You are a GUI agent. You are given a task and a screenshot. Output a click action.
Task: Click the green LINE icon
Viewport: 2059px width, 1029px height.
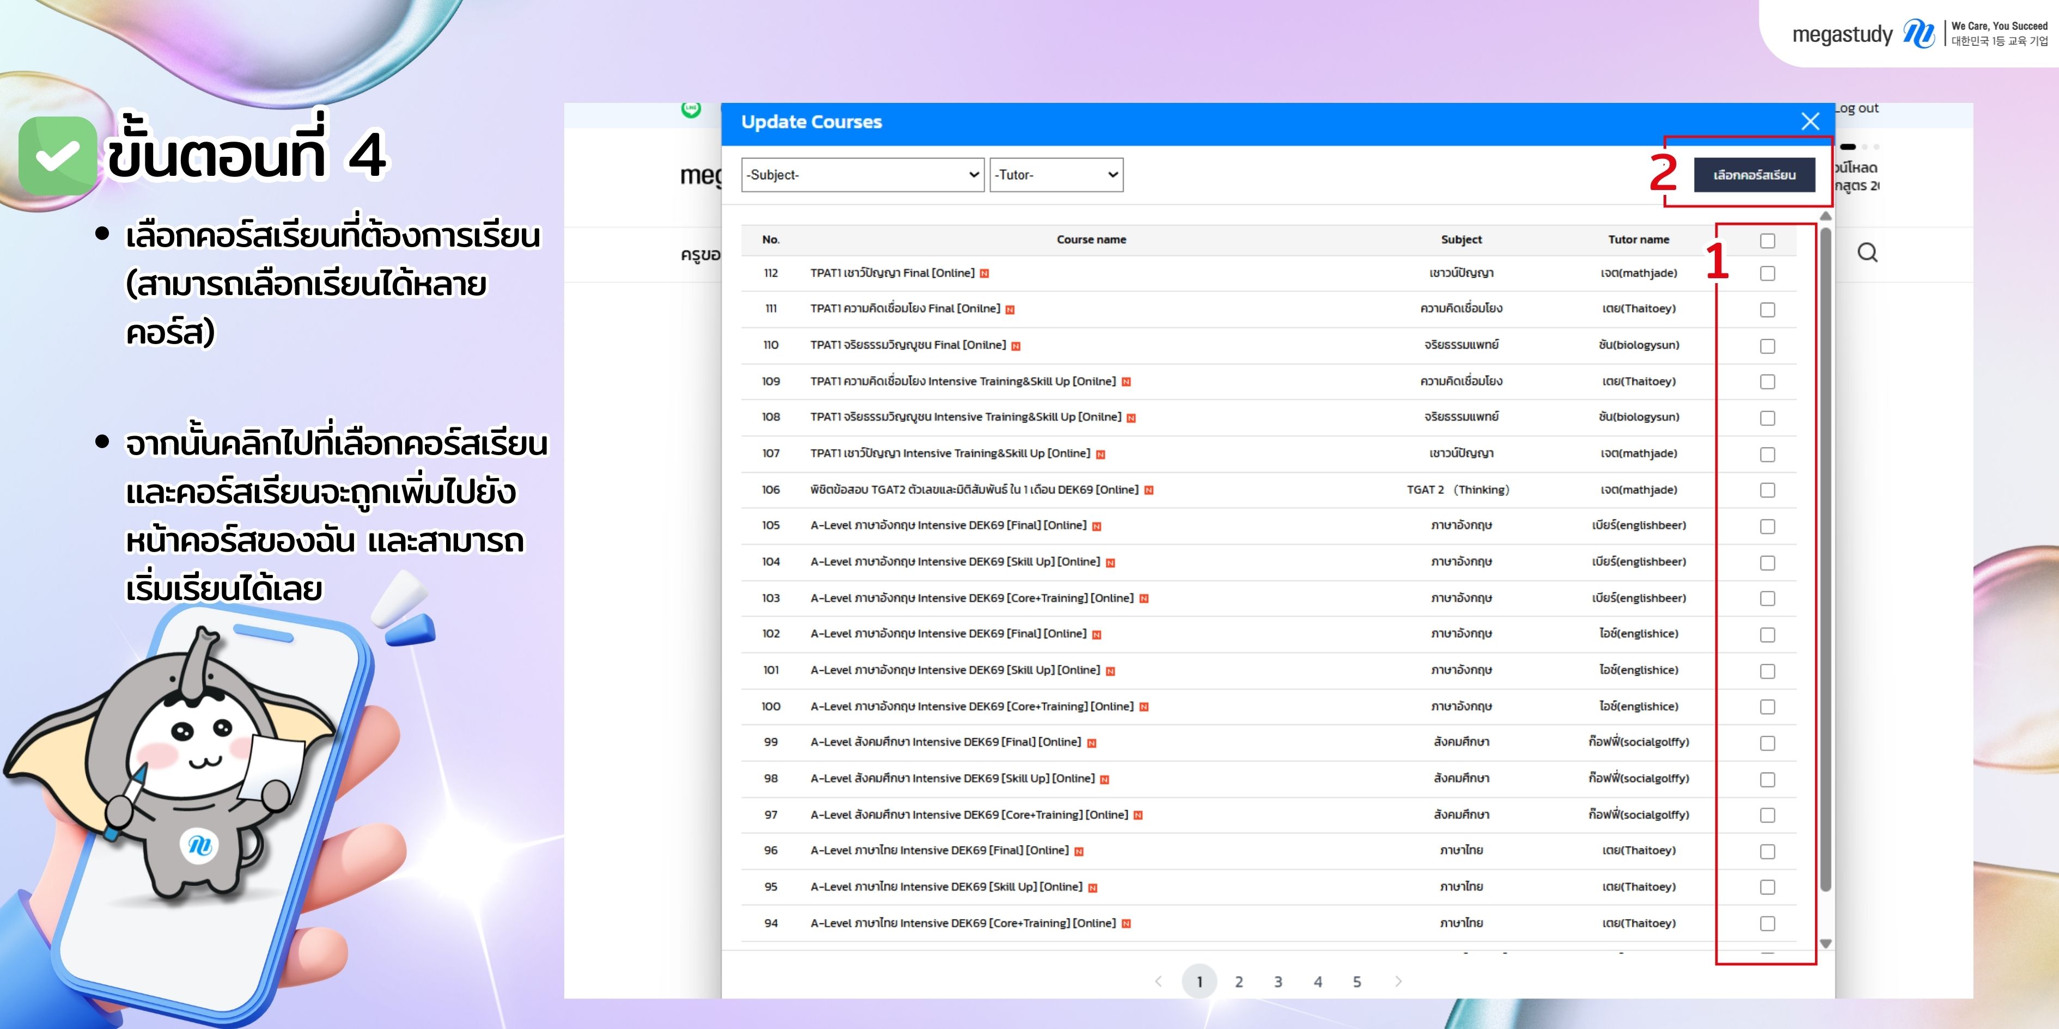691,109
